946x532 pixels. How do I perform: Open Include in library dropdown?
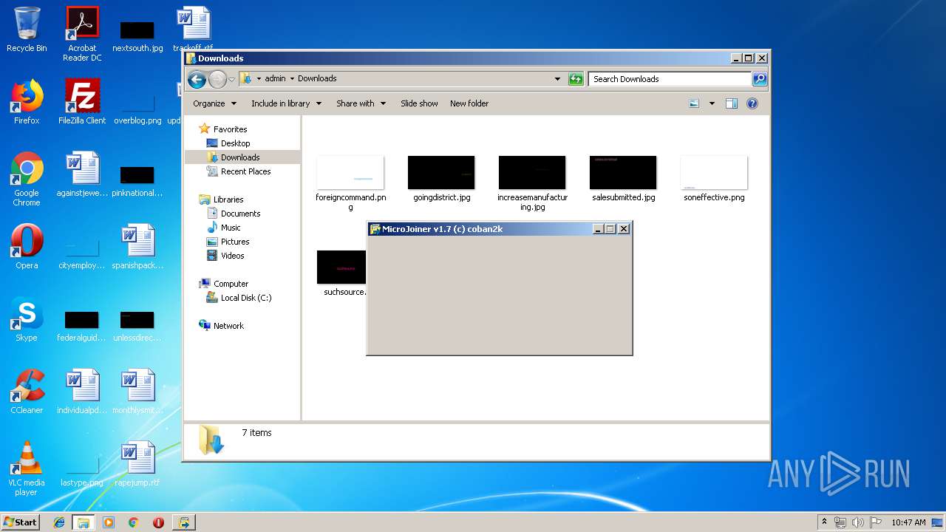pos(286,103)
